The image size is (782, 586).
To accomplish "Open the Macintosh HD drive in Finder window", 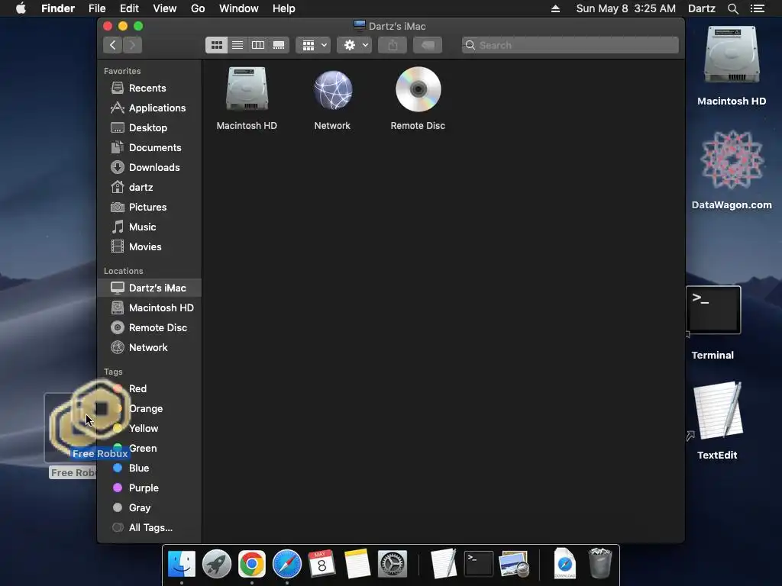I will pos(247,90).
